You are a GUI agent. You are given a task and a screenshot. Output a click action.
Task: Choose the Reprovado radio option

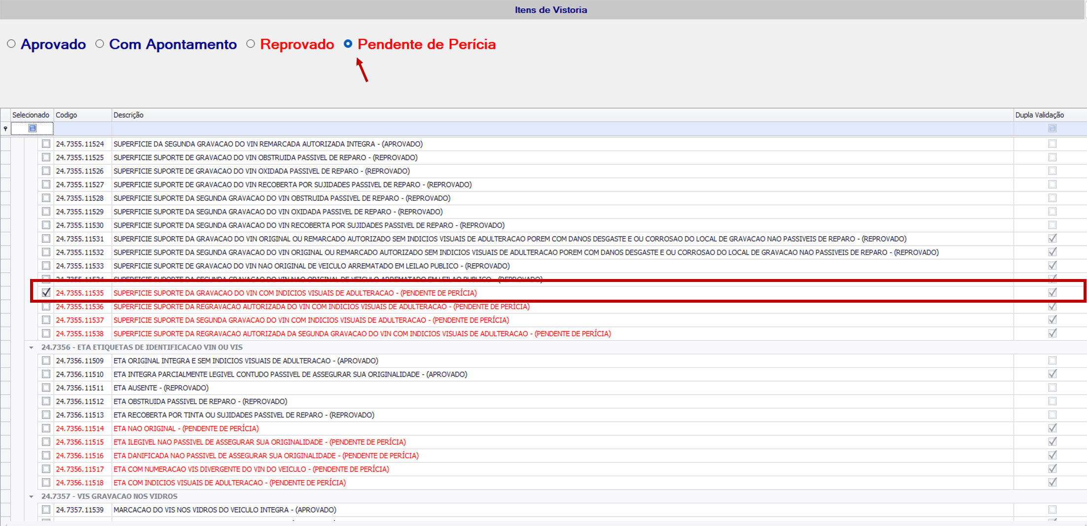click(x=251, y=44)
